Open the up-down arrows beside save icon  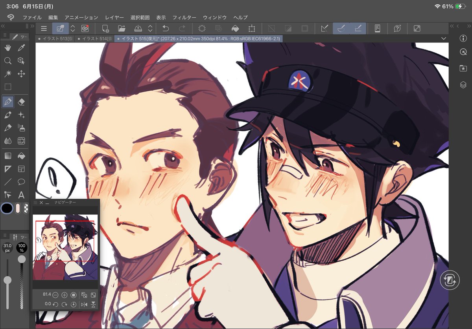point(150,28)
